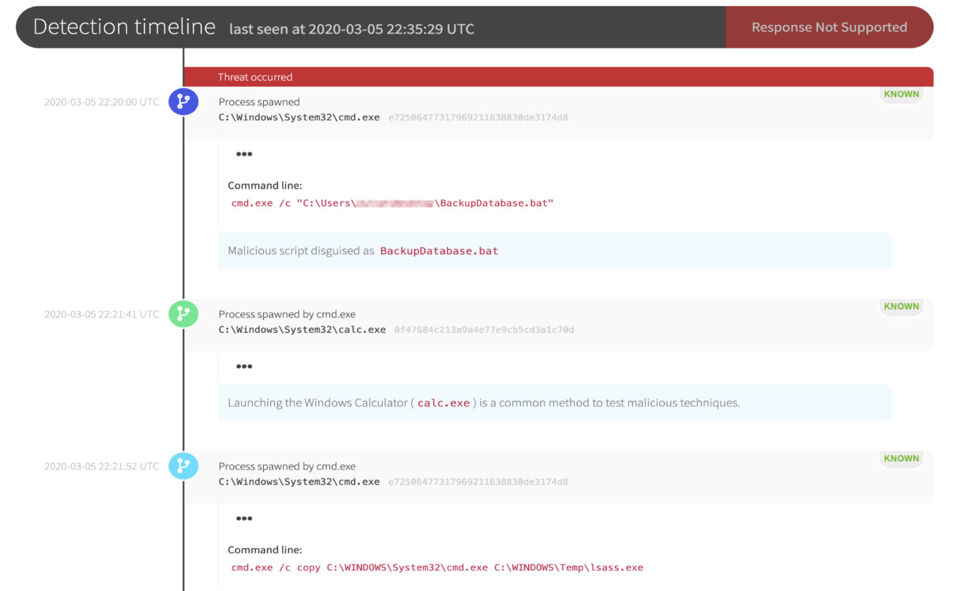Click the KNOWN badge on the first event
This screenshot has height=591, width=962.
pyautogui.click(x=901, y=94)
